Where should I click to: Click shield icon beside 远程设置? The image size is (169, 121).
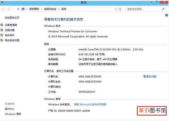[2, 30]
